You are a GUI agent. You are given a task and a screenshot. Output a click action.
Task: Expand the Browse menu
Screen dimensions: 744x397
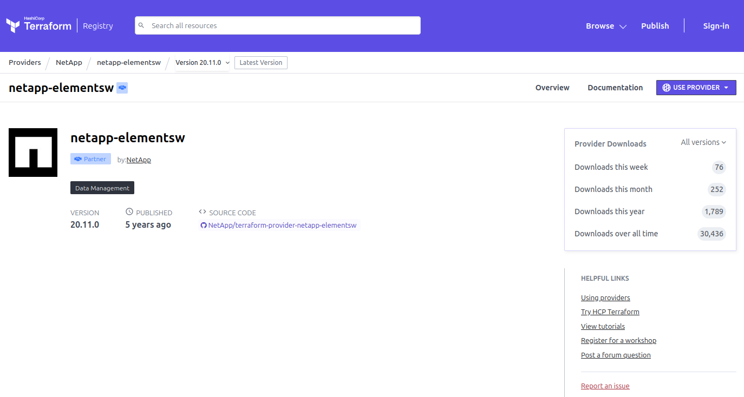606,26
